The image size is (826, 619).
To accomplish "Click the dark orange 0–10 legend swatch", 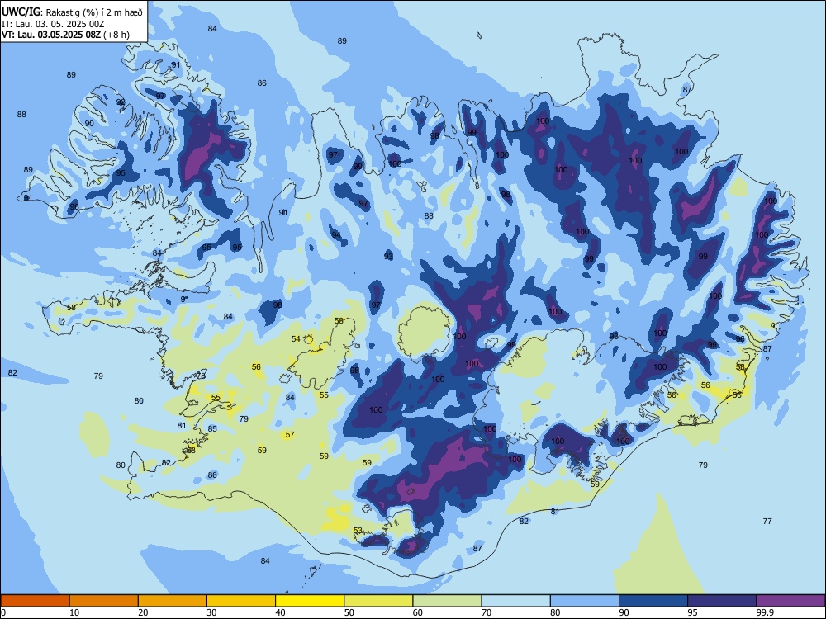I will (x=35, y=601).
